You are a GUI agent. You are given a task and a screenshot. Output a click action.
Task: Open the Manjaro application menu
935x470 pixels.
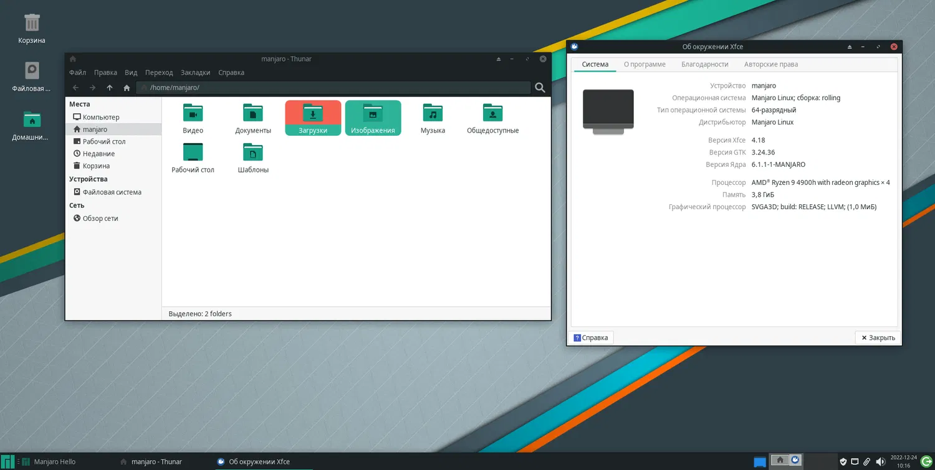7,461
